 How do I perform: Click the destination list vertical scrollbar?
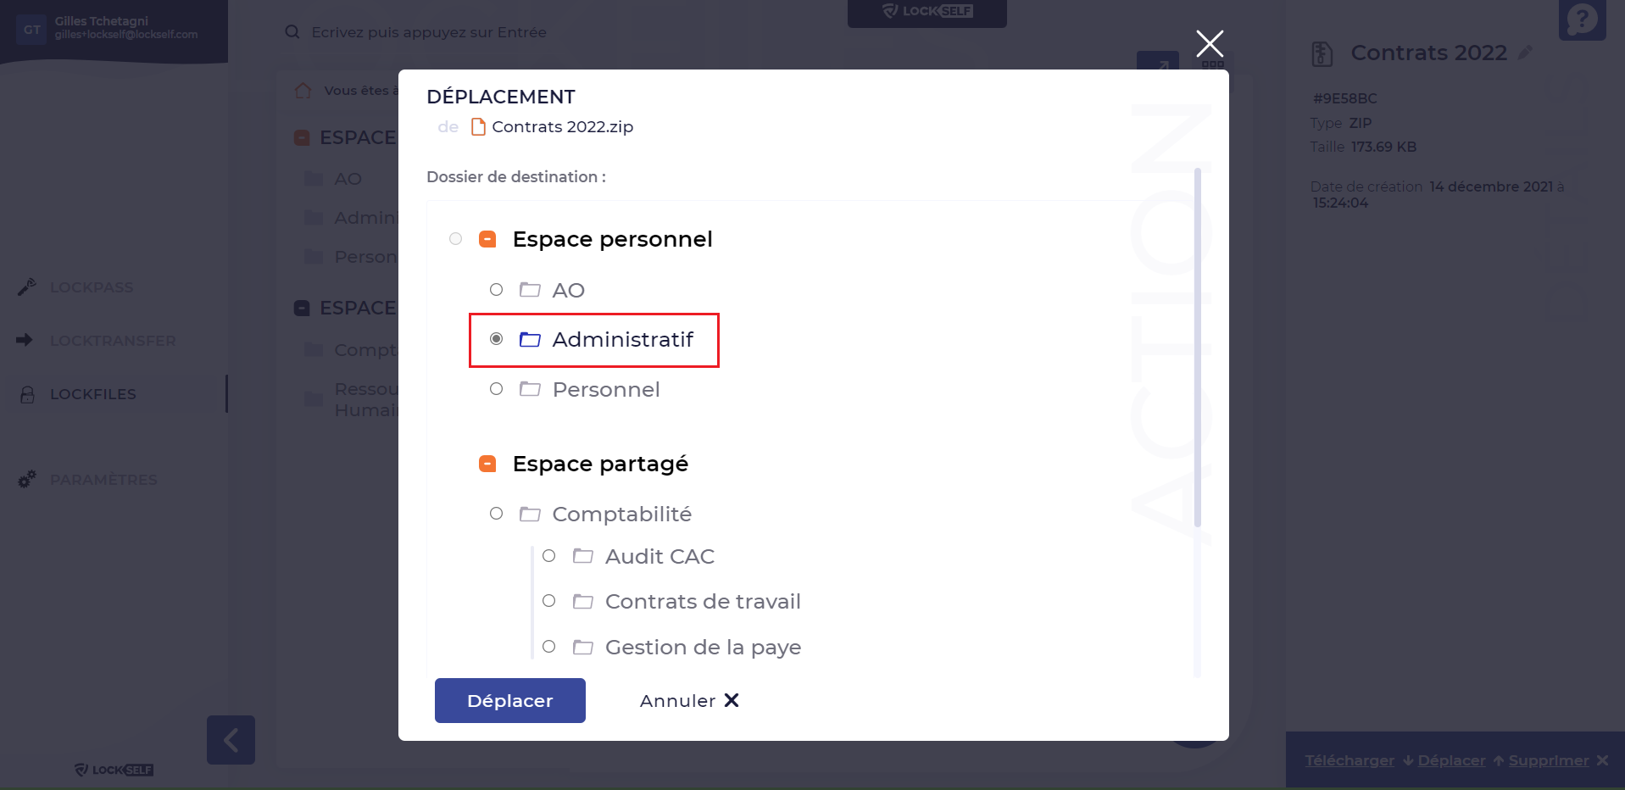[1198, 348]
